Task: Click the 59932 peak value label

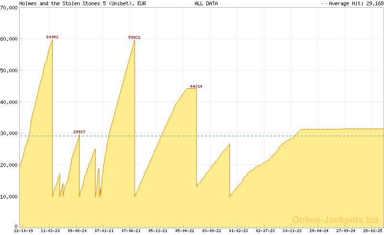Action: [x=134, y=37]
